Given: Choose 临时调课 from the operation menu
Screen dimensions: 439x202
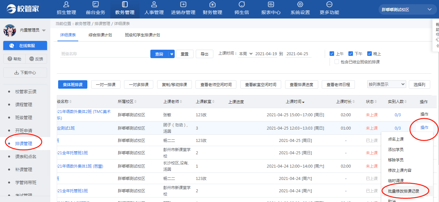Looking at the screenshot, I should point(396,181).
